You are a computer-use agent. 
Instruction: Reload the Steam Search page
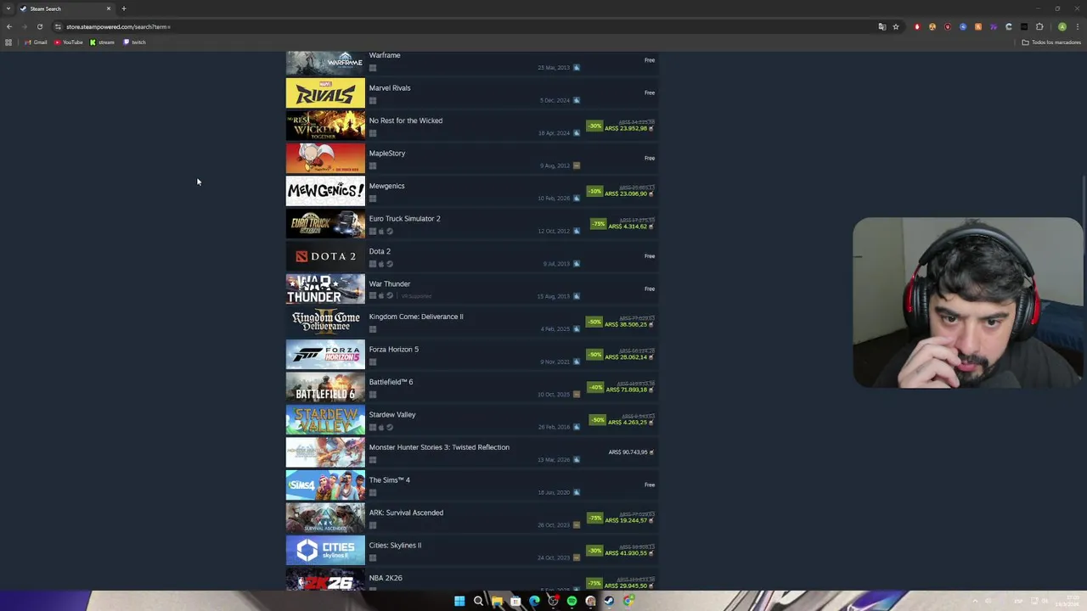(39, 26)
